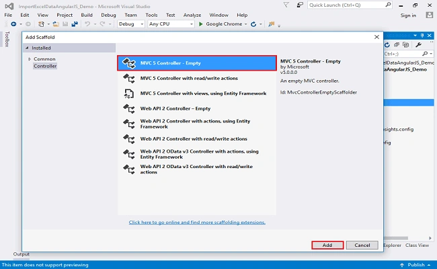Click the Solution Explorer pin icon
437x269 pixels.
pyautogui.click(x=422, y=36)
